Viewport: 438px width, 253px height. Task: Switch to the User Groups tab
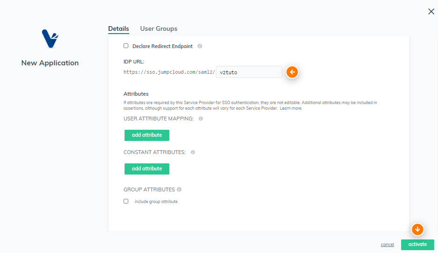(x=159, y=28)
